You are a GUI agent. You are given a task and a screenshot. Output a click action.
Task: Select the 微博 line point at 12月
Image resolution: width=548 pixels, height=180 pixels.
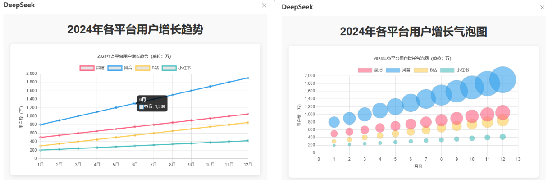click(248, 114)
